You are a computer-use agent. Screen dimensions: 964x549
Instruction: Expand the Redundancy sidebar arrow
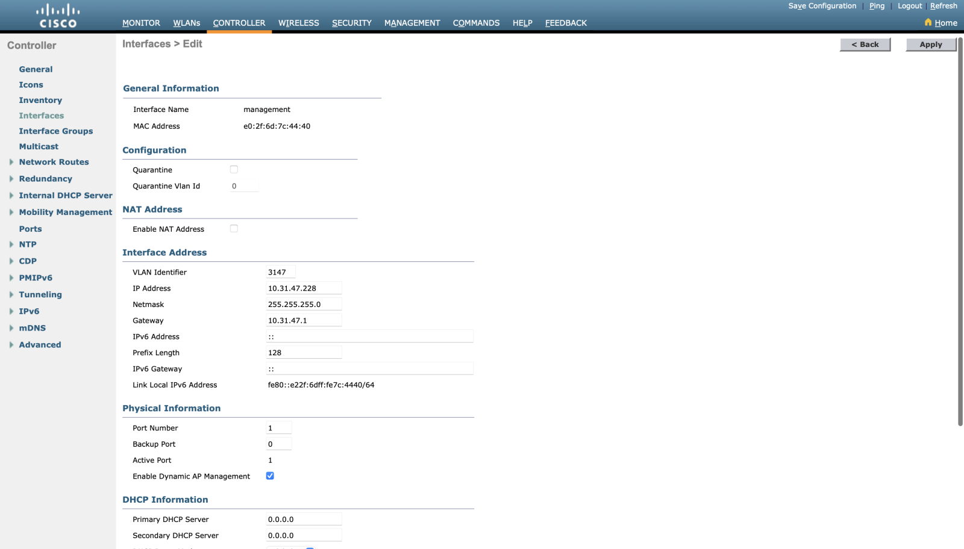[11, 179]
